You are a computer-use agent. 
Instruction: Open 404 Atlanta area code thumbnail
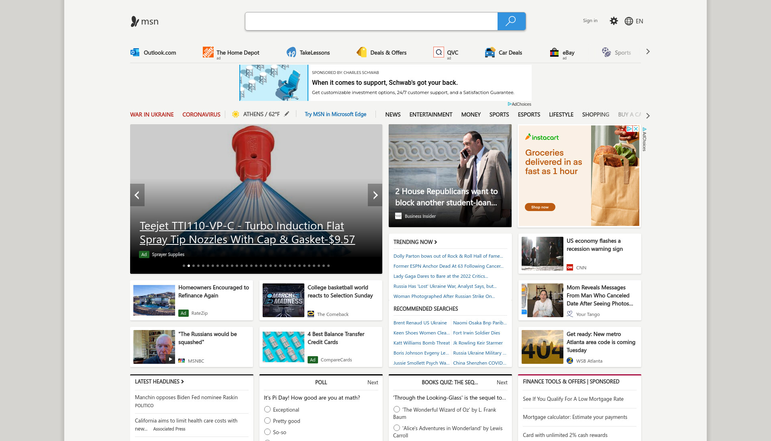point(542,347)
